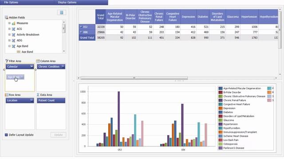Click the Column Area header icon

pos(38,61)
